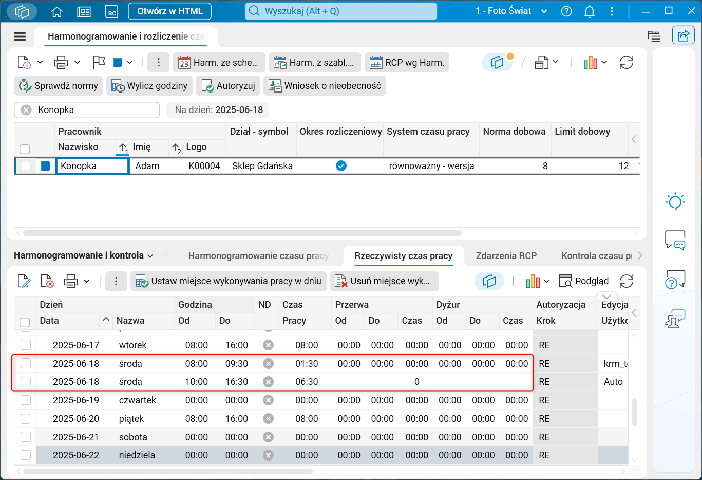Screen dimensions: 702x480
Task: Click the Sprawdź normy button
Action: (x=59, y=86)
